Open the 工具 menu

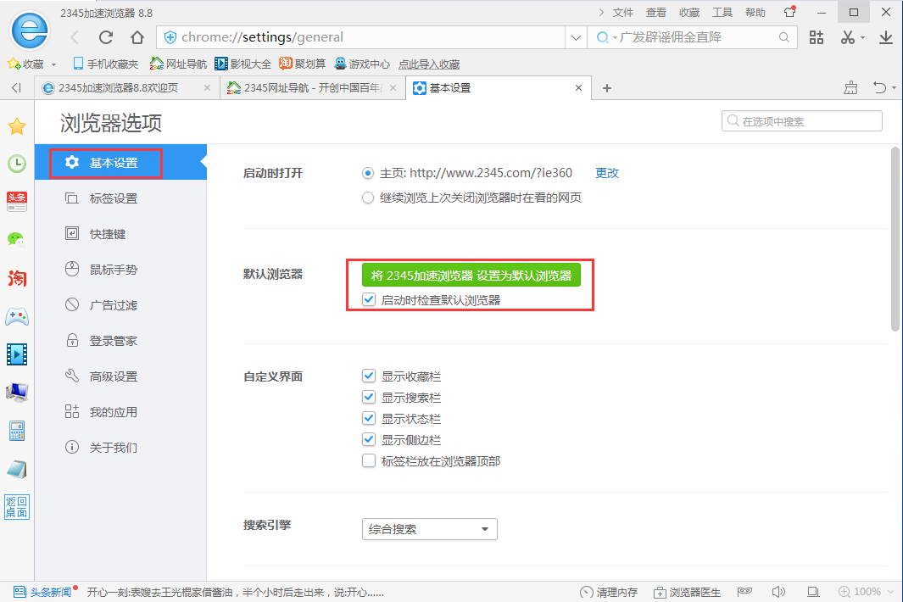(x=722, y=12)
